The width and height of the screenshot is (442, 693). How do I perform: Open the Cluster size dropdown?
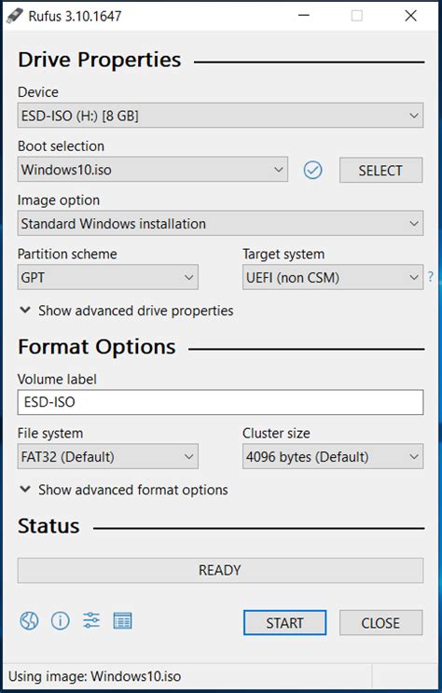(x=333, y=456)
